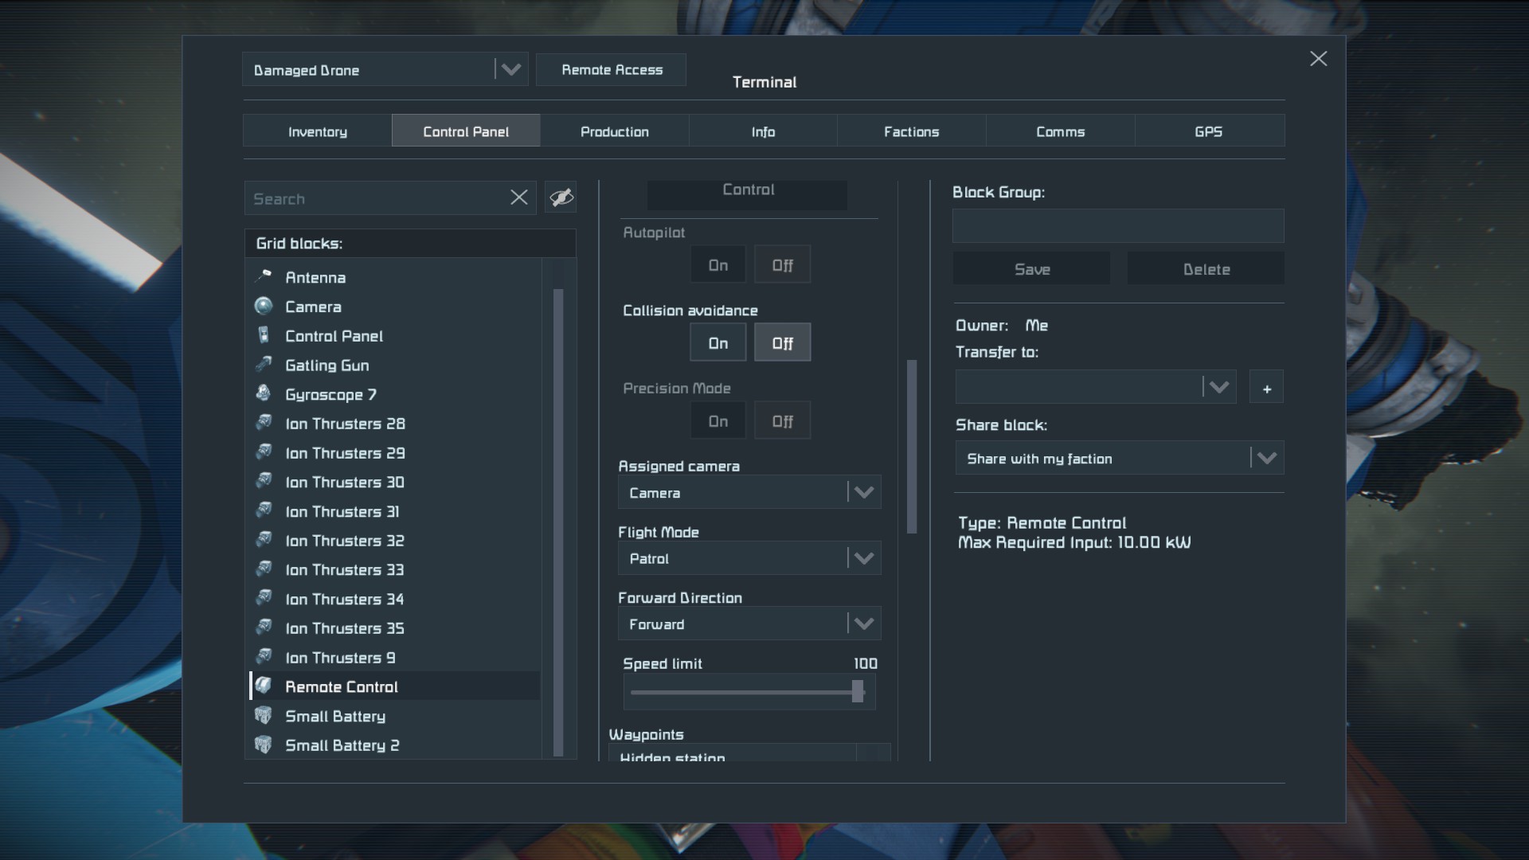The width and height of the screenshot is (1529, 860).
Task: Click the Control Panel block icon in list
Action: click(x=264, y=335)
